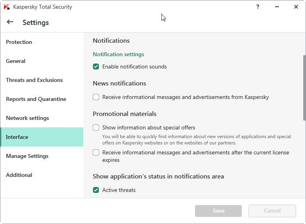Screen dimensions: 306x224
Task: Open the Additional settings section
Action: tap(42, 175)
